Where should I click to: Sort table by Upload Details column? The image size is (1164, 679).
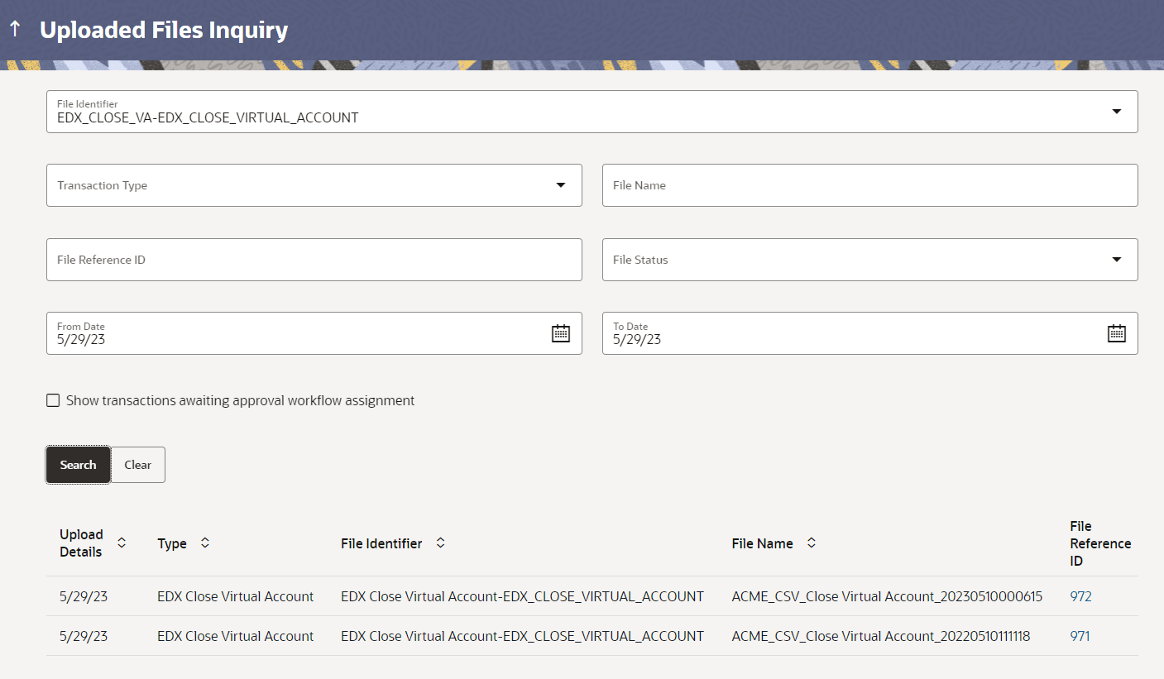(122, 543)
